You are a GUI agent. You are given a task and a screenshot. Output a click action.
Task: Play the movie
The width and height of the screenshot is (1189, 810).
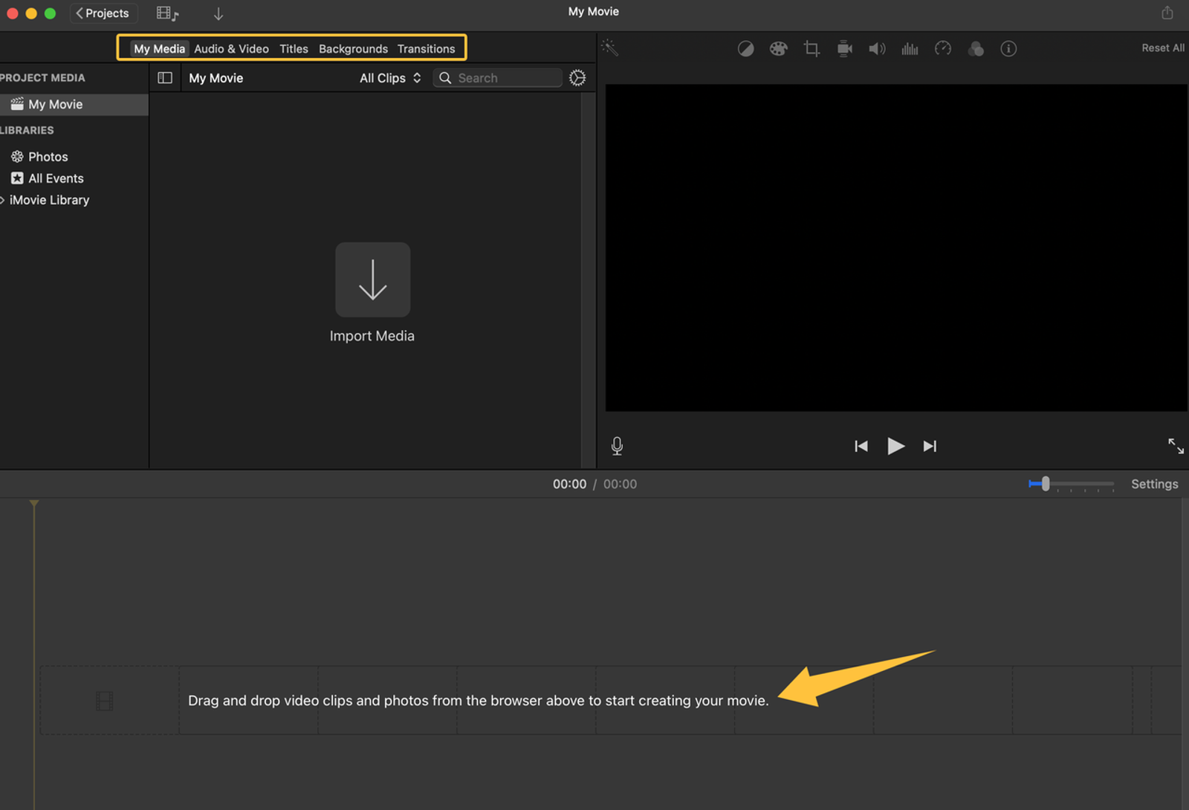click(x=895, y=446)
